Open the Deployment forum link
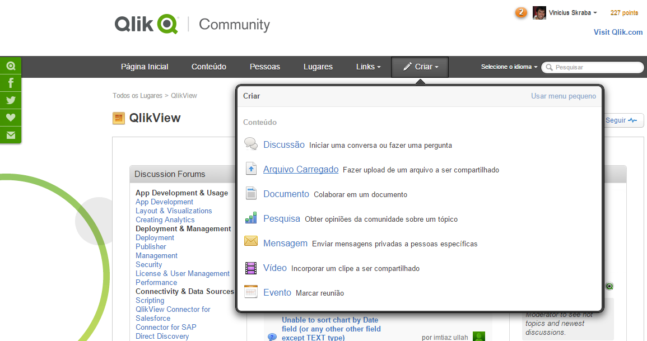 [155, 238]
